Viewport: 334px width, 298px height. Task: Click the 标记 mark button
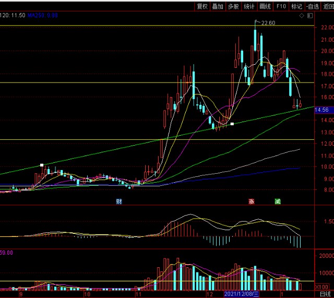[296, 6]
